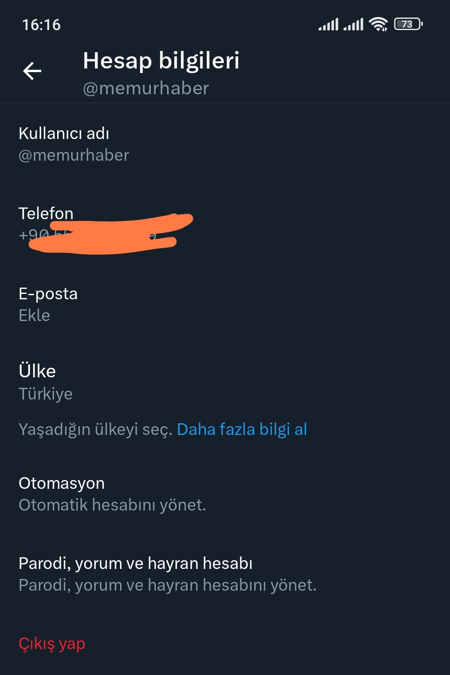Follow the Daha fazla bilgi al link
This screenshot has width=450, height=675.
point(242,430)
